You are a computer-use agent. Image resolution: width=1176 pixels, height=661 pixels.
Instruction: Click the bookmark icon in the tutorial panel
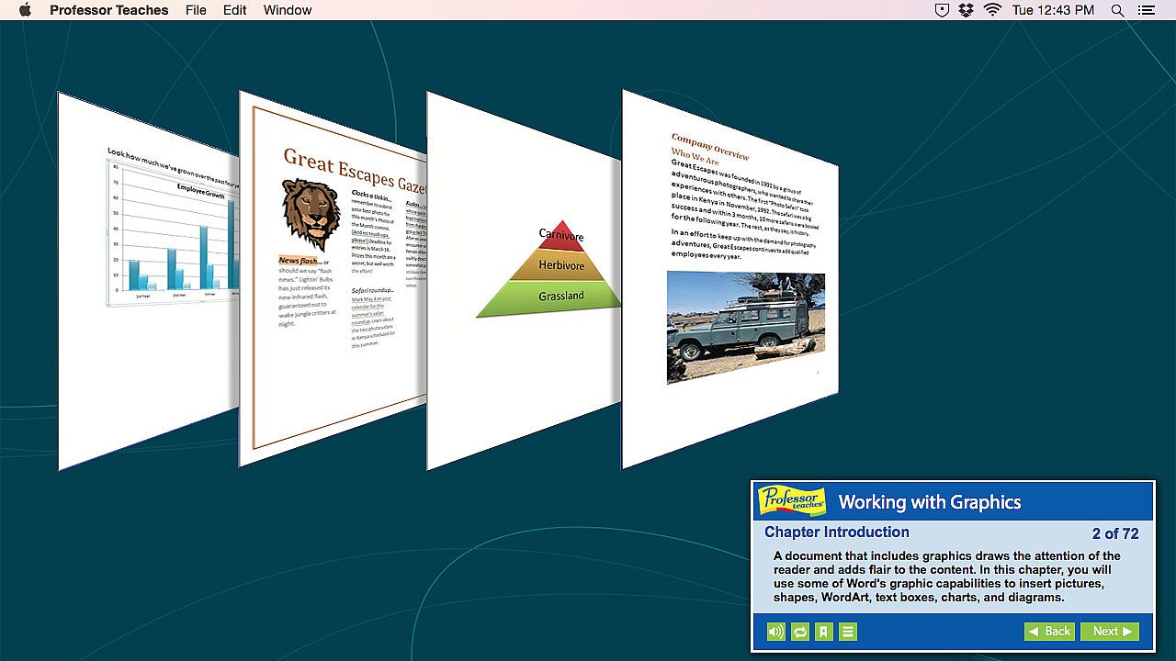(x=824, y=632)
